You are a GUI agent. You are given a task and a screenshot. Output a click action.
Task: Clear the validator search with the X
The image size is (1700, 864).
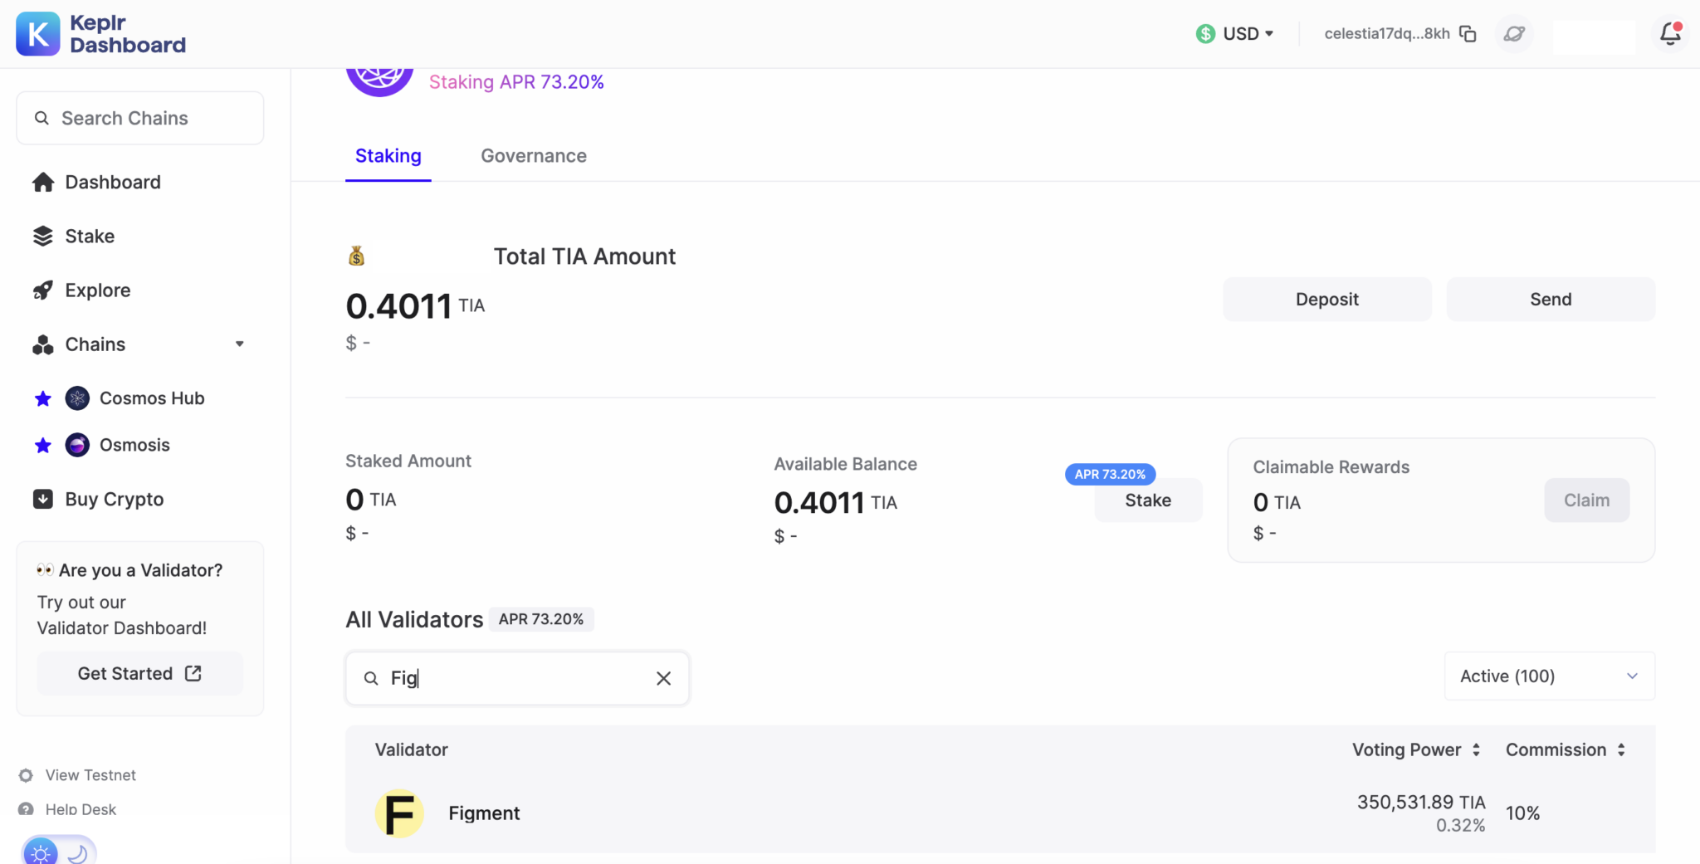tap(663, 678)
